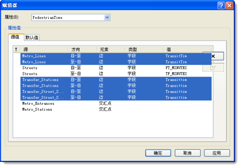Click the help question mark in the title bar
Screen dimensions: 238x165
[221, 5]
